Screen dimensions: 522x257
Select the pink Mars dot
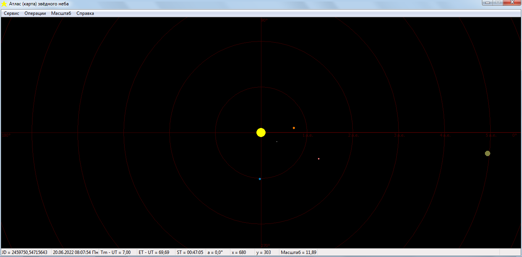pyautogui.click(x=319, y=159)
